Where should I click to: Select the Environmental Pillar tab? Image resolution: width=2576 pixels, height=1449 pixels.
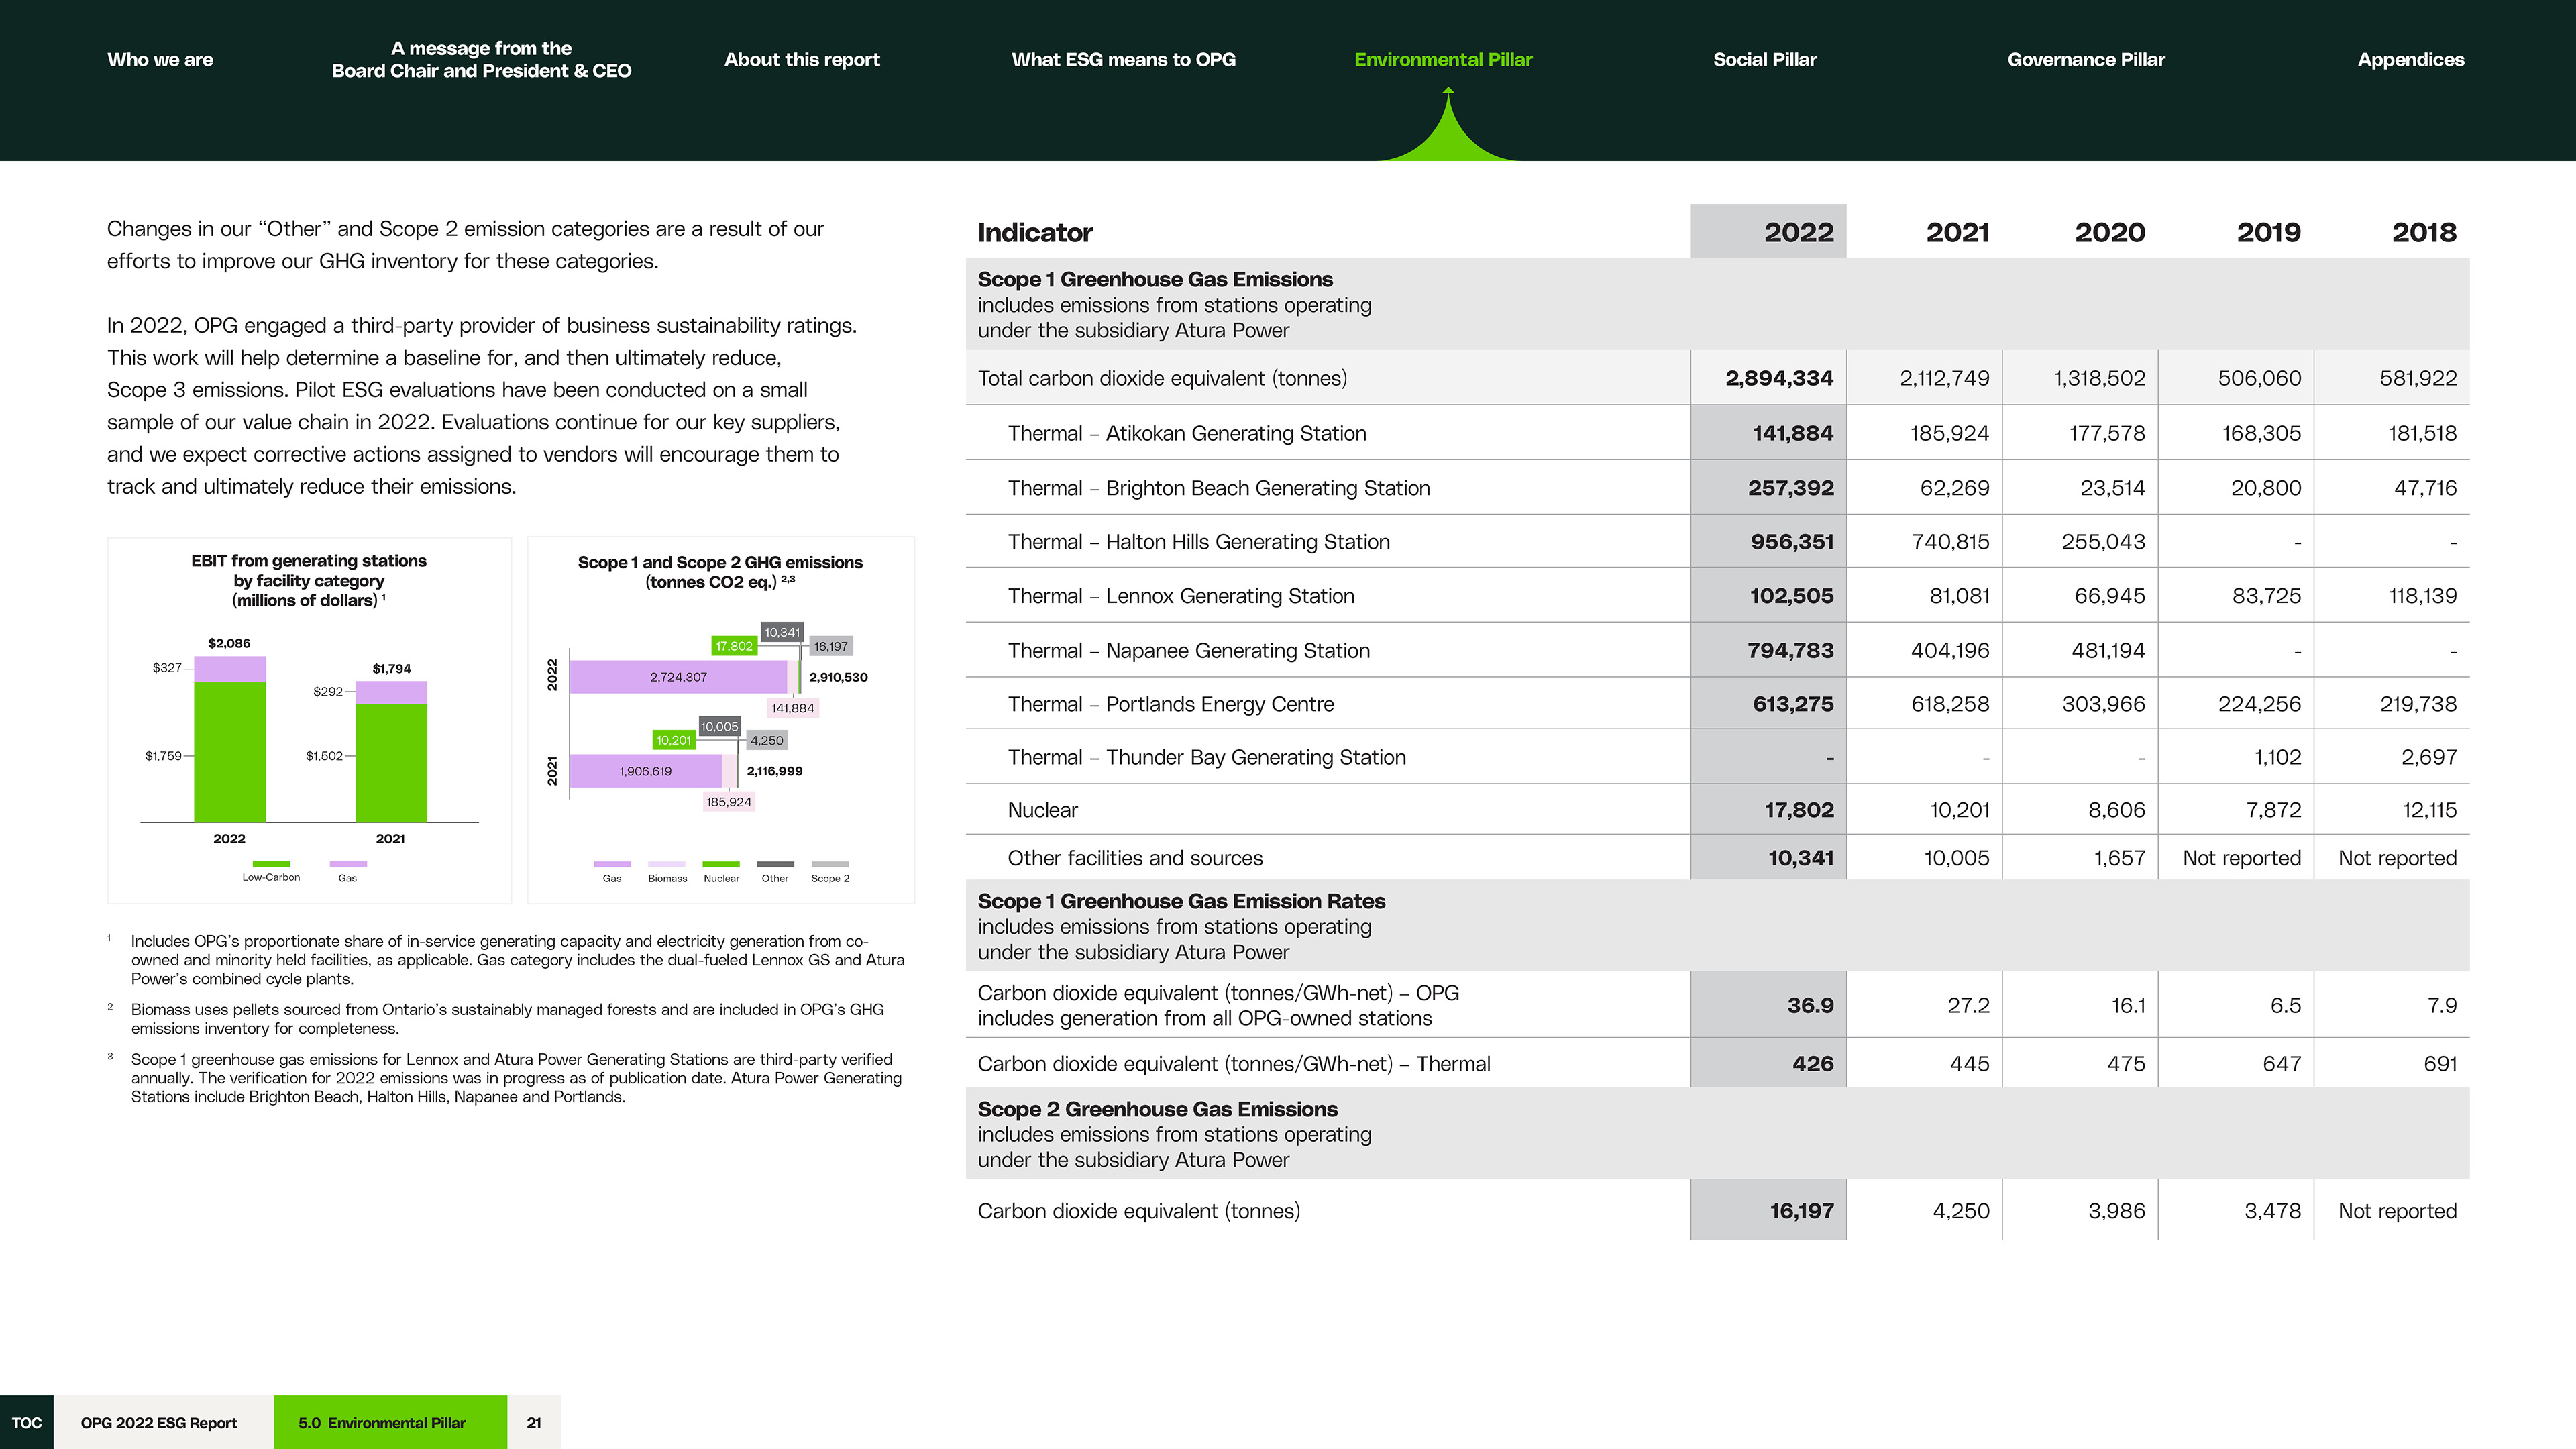point(1443,60)
